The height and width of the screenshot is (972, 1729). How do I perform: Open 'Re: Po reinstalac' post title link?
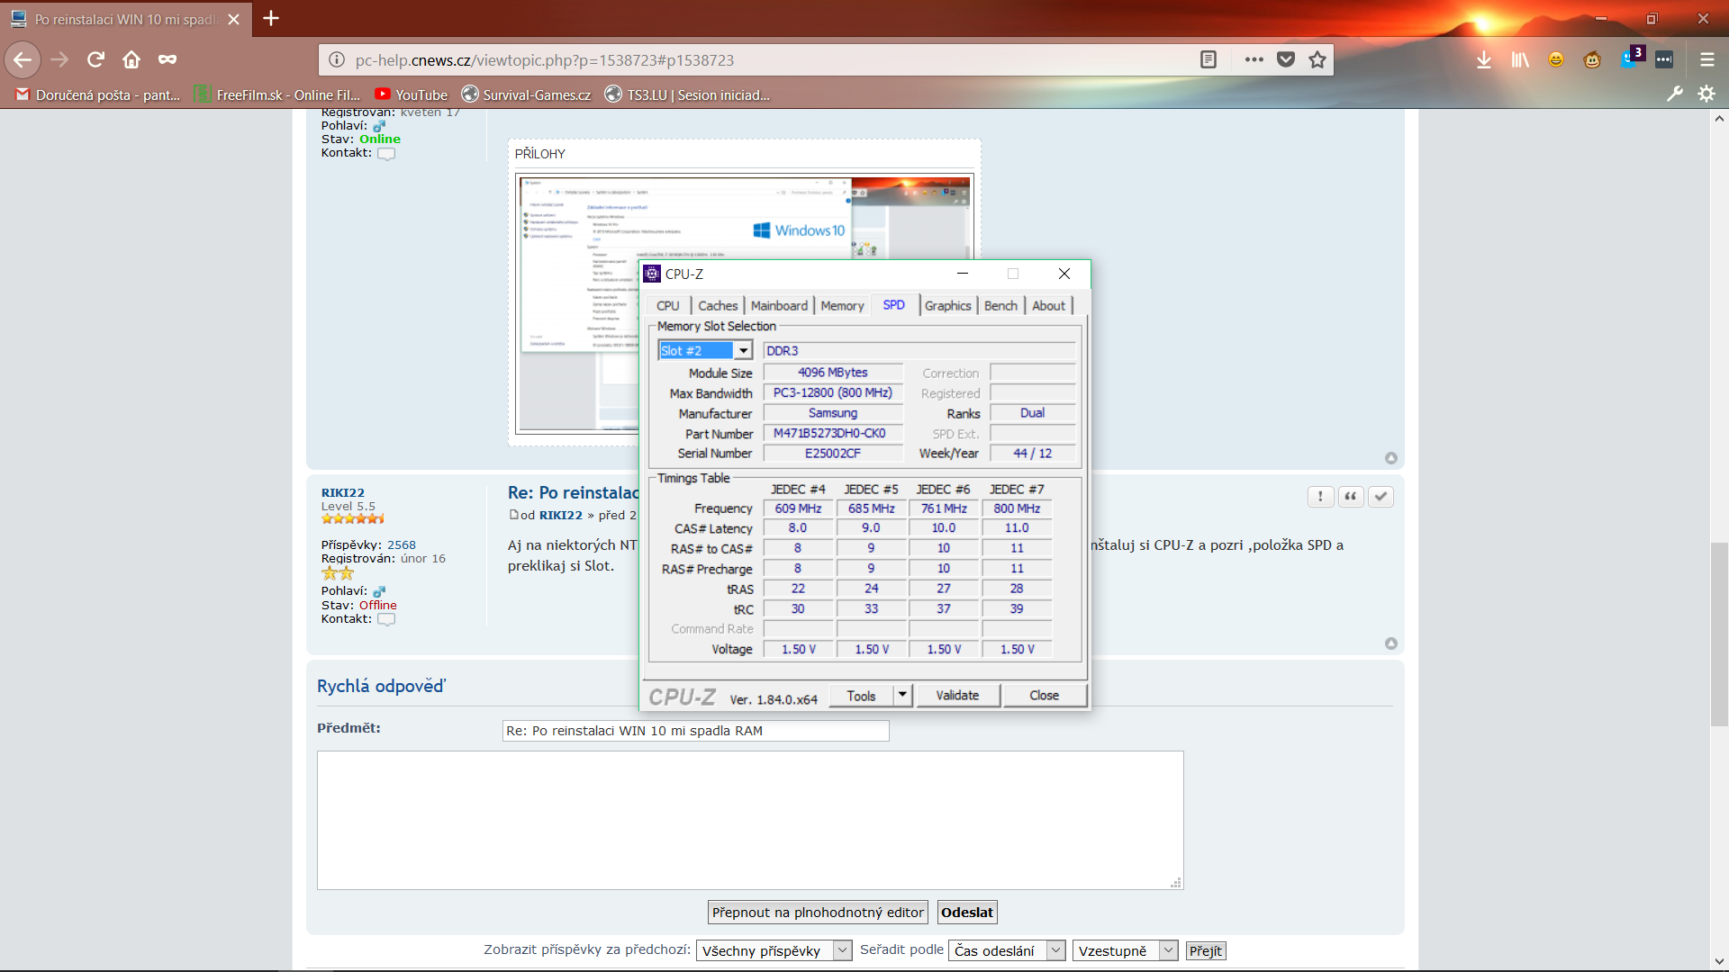coord(573,492)
